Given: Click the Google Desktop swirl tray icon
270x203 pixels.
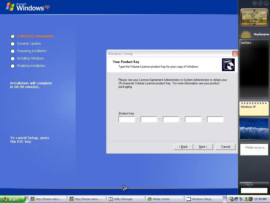Looking at the screenshot, I should [x=250, y=199].
